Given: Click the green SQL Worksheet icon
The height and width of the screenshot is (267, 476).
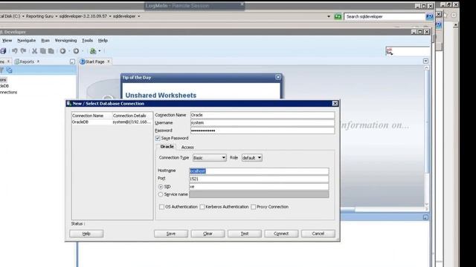Looking at the screenshot, I should point(93,51).
